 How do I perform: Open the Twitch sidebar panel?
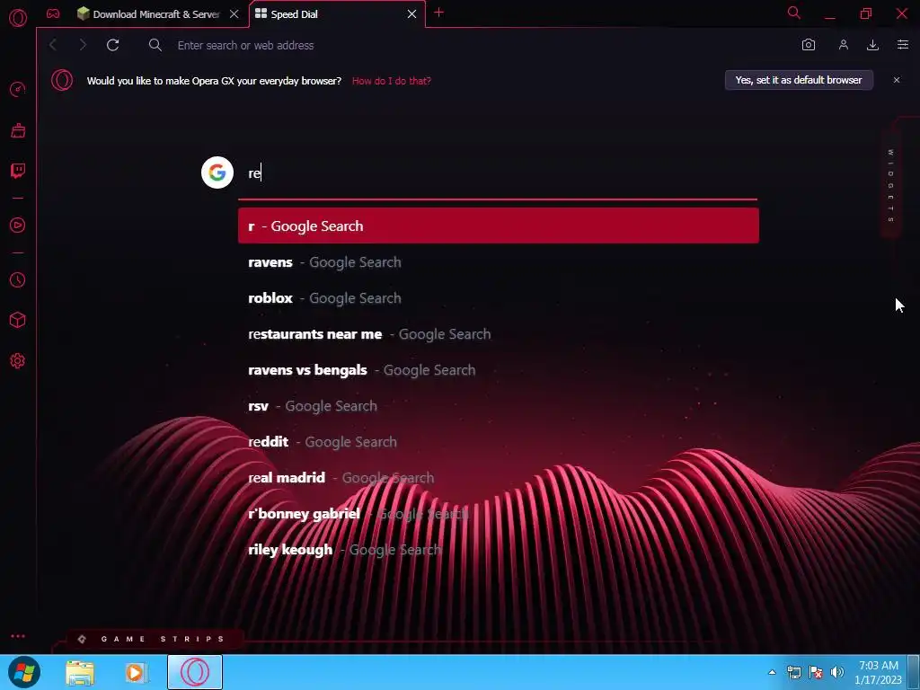[x=18, y=171]
